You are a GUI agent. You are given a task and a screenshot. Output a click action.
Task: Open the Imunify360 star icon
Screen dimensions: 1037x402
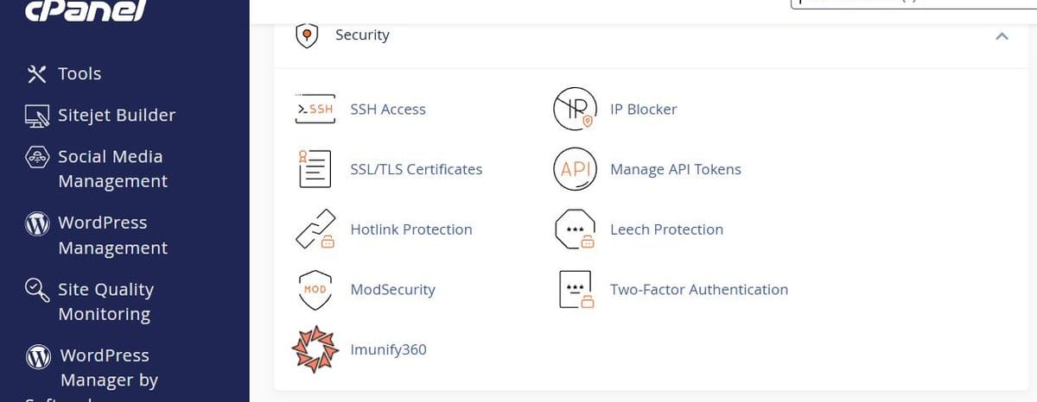point(315,349)
